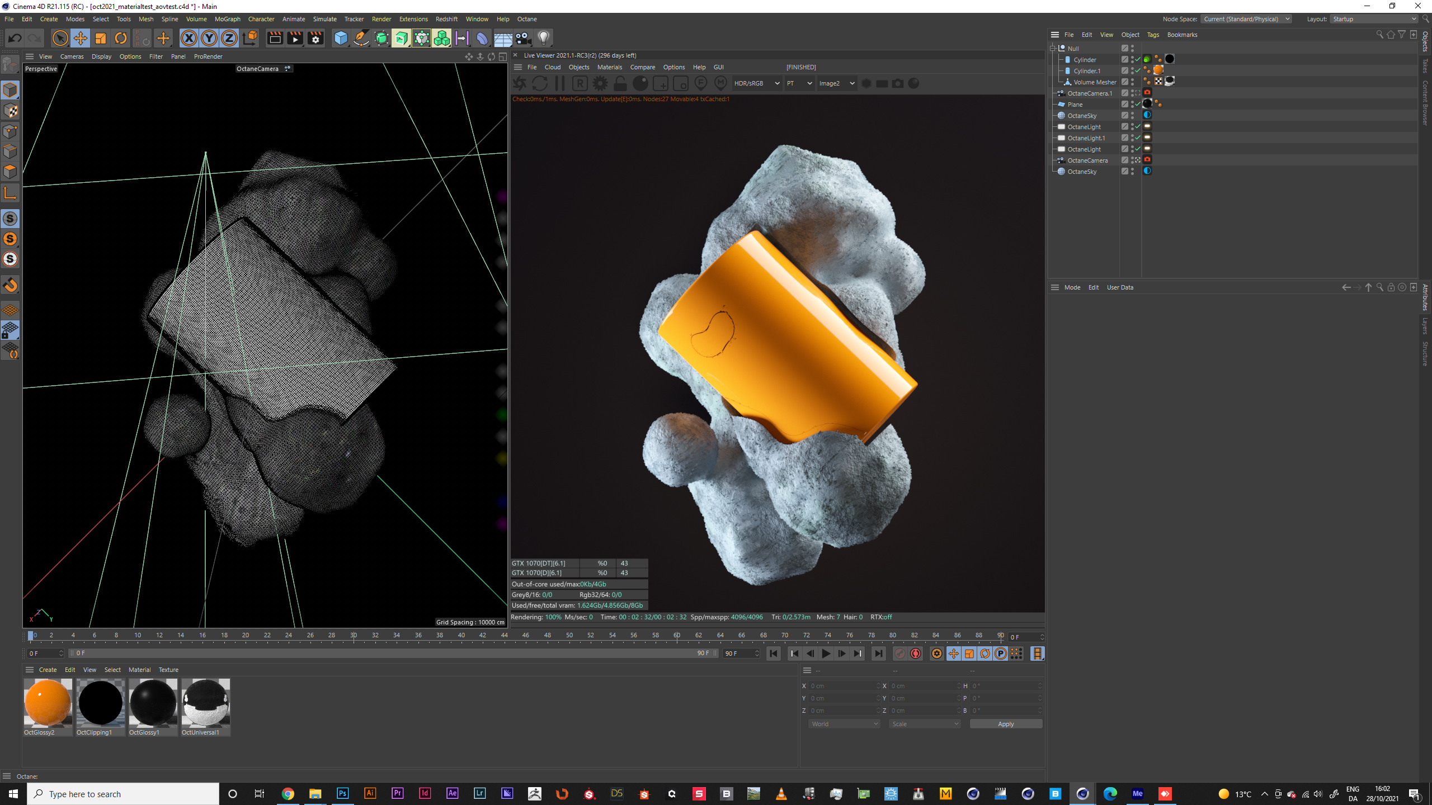This screenshot has height=805, width=1432.
Task: Select the Scale tool
Action: (101, 38)
